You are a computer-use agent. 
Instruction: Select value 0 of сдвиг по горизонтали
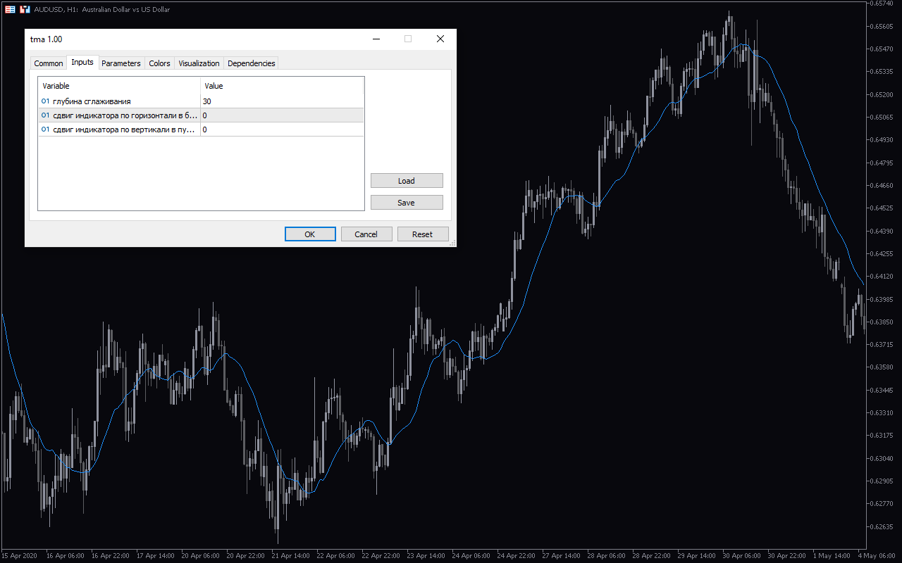(282, 115)
